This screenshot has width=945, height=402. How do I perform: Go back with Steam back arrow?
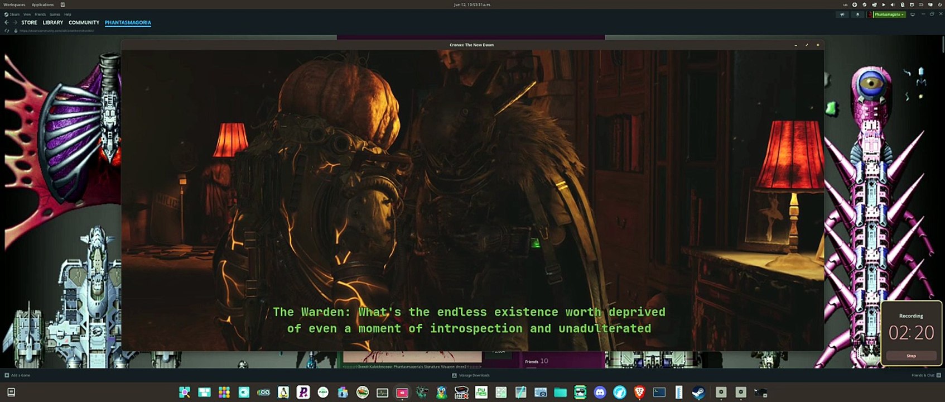pos(7,23)
